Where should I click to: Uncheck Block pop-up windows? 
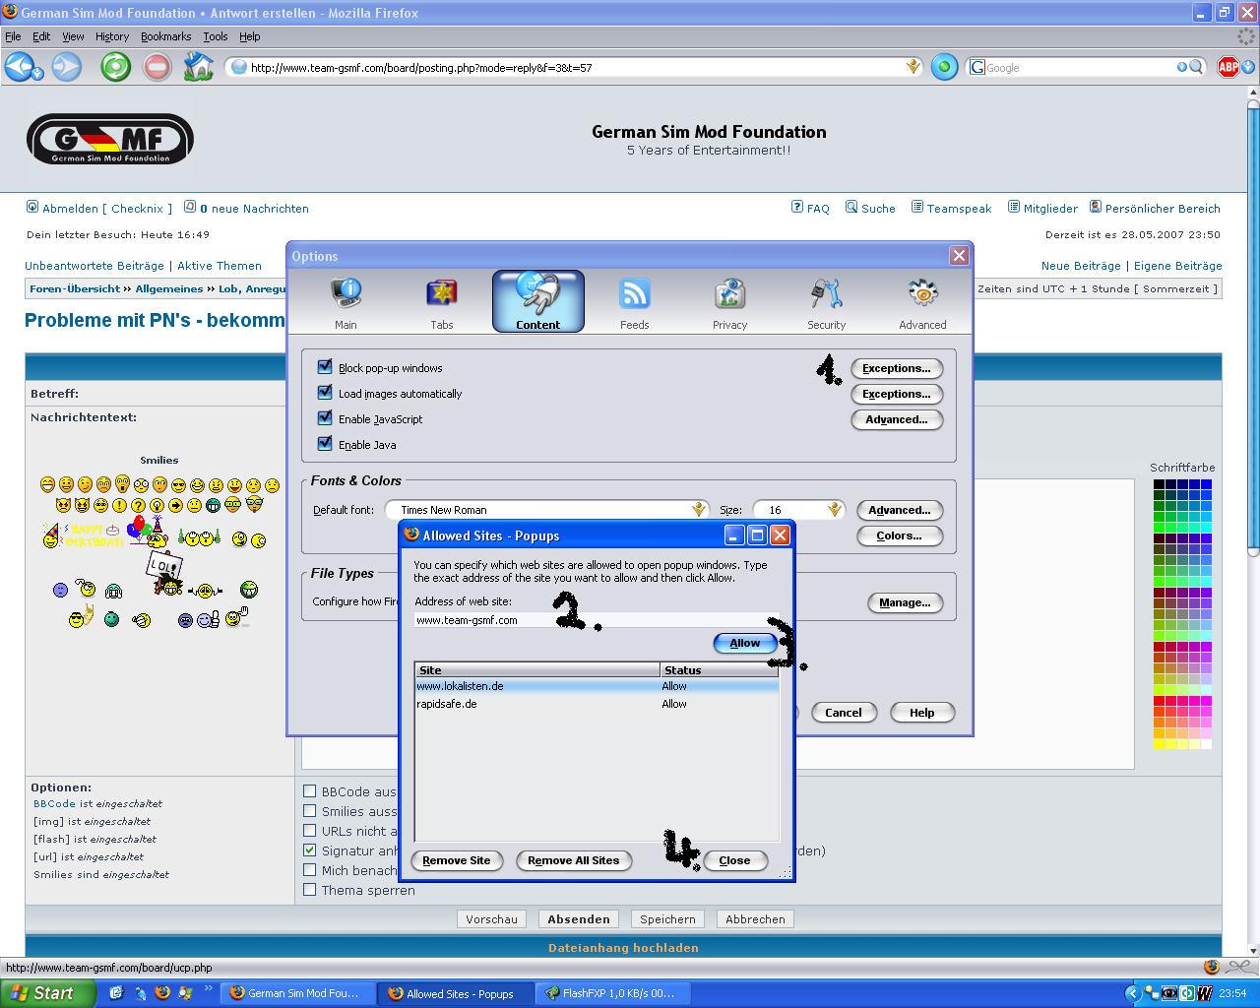(x=325, y=367)
